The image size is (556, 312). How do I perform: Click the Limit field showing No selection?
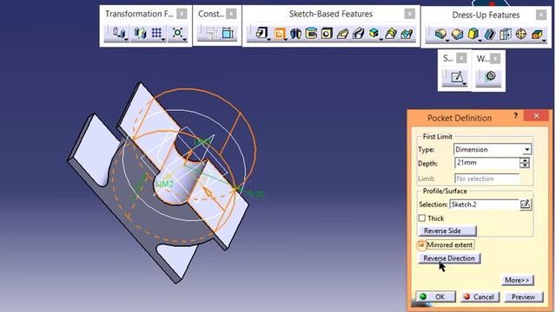(486, 179)
